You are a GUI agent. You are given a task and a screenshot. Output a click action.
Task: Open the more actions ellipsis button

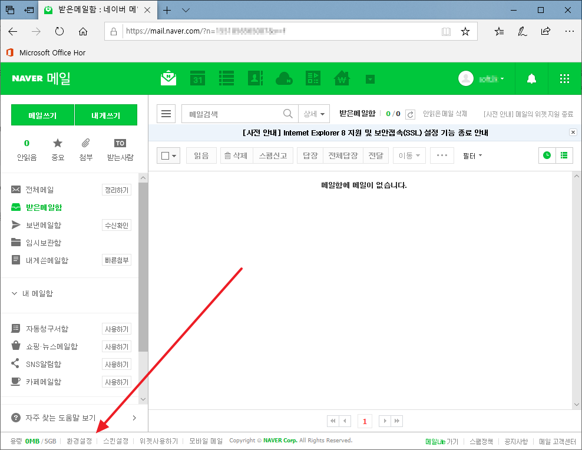click(442, 156)
